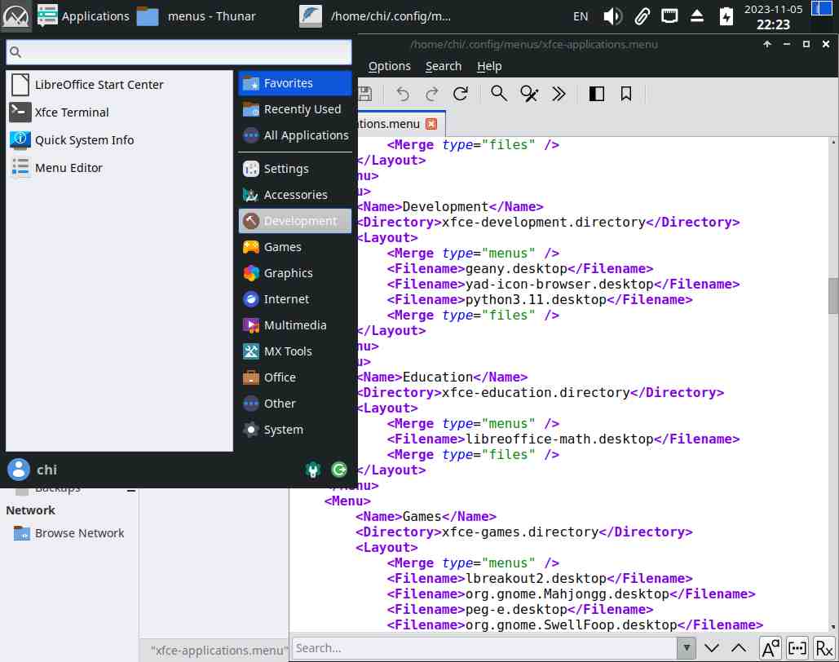This screenshot has width=839, height=662.
Task: Expand the toolbar overflow chevron
Action: [x=559, y=94]
